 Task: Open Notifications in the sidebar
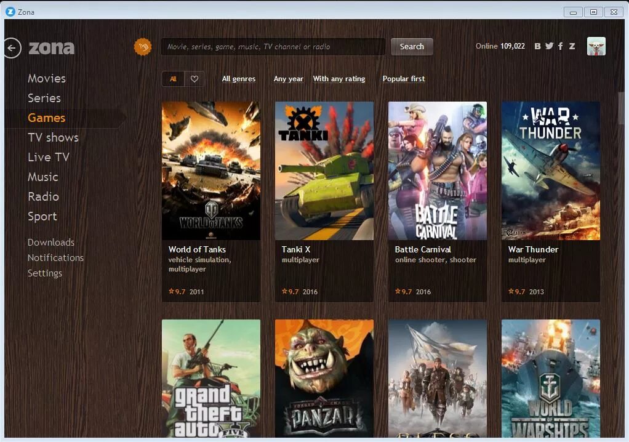(56, 258)
